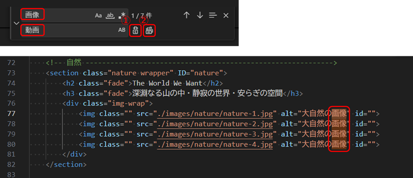
Task: Click the ID="nature" attribute on line 73
Action: (201, 73)
